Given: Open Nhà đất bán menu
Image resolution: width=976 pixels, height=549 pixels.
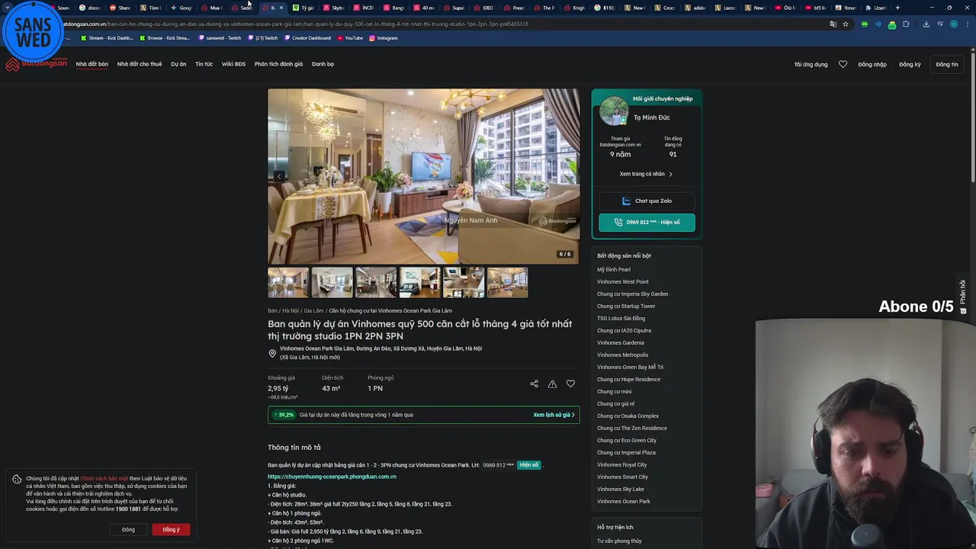Looking at the screenshot, I should 91,64.
